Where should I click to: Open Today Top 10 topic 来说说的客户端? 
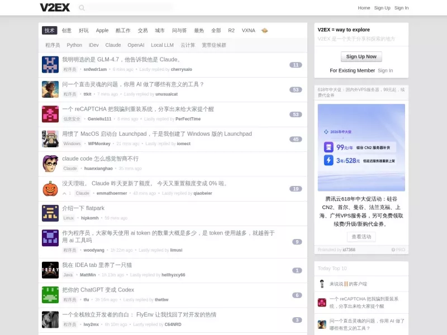pyautogui.click(x=348, y=284)
